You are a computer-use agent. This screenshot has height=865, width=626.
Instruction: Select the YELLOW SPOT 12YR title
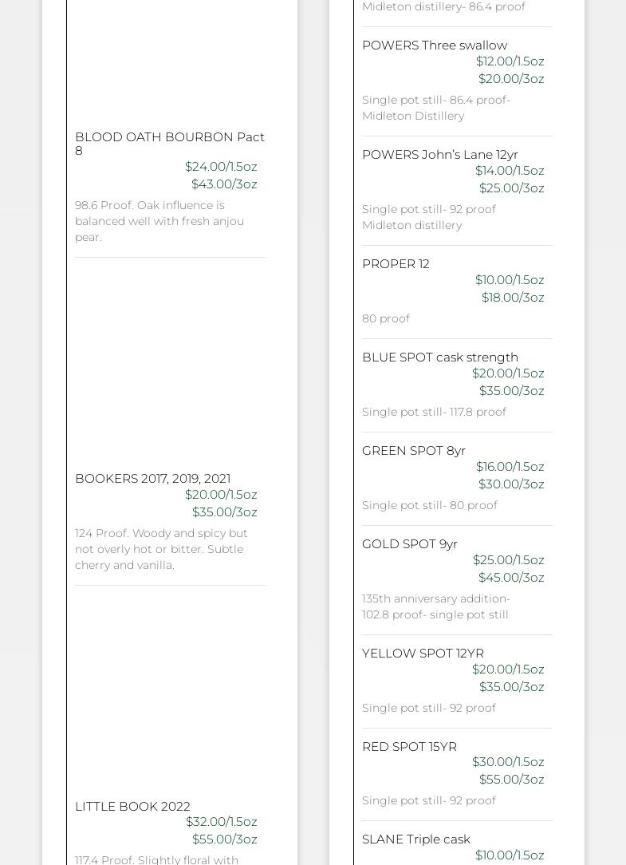[x=423, y=654]
